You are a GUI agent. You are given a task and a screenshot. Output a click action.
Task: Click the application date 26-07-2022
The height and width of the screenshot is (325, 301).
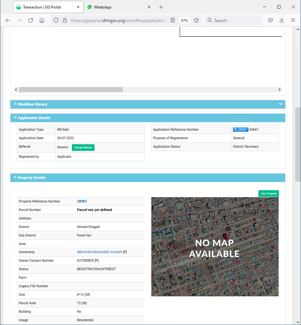66,138
